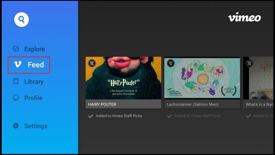275x155 pixels.
Task: Click Added to Vimeo Staff Picks under Hairy Pouter
Action: pyautogui.click(x=119, y=116)
